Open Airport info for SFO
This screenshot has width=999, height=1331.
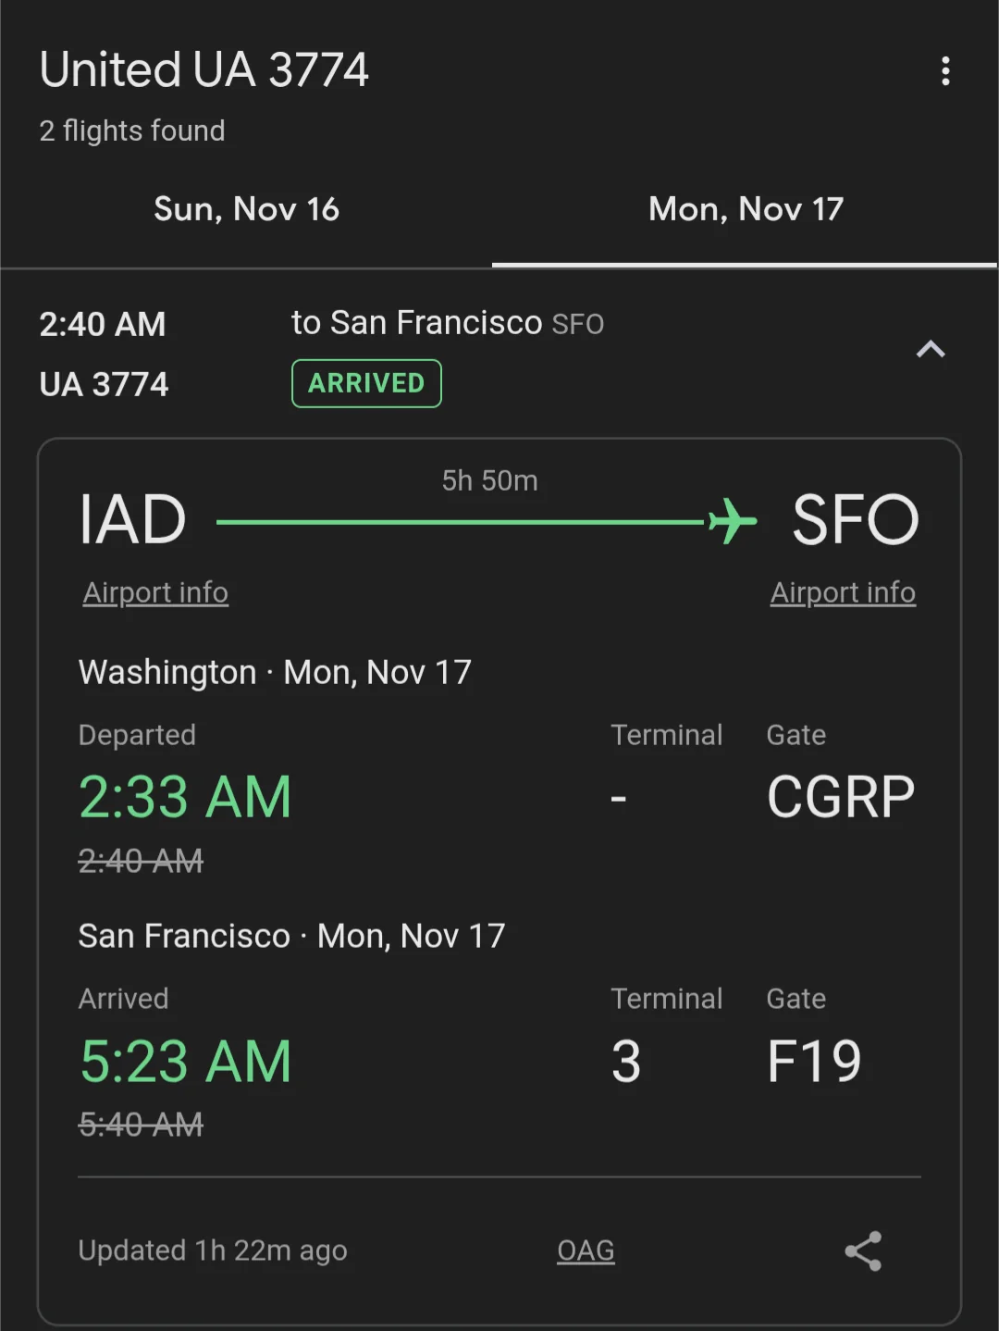click(x=843, y=592)
